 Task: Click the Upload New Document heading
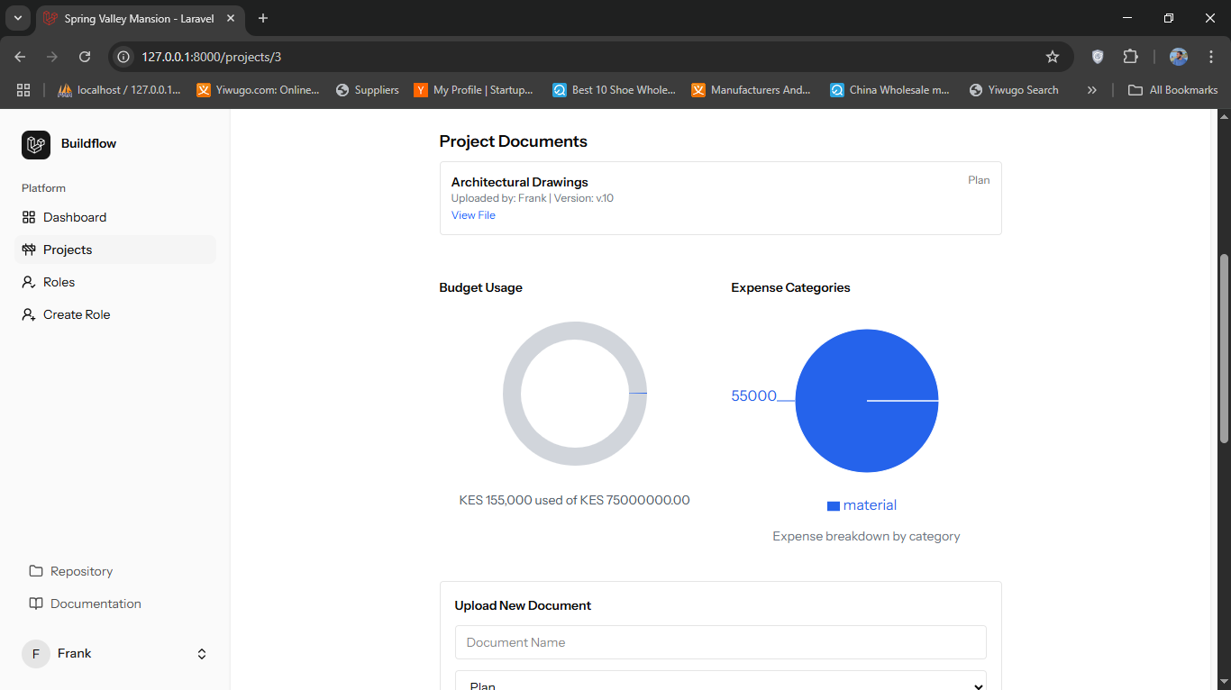tap(523, 605)
